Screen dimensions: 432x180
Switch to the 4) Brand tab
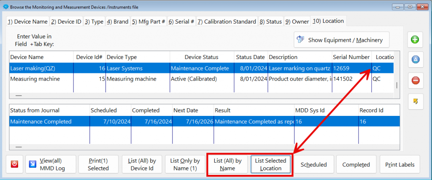click(117, 22)
